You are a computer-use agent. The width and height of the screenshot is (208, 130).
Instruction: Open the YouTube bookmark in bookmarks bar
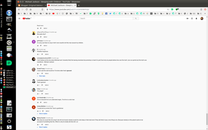point(53,14)
